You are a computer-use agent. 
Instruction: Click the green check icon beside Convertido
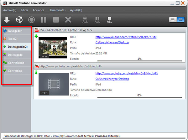click(5, 70)
